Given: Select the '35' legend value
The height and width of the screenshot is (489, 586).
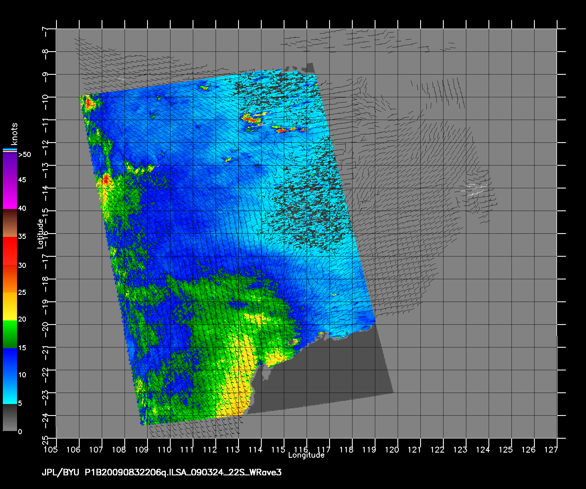Looking at the screenshot, I should pyautogui.click(x=22, y=236).
